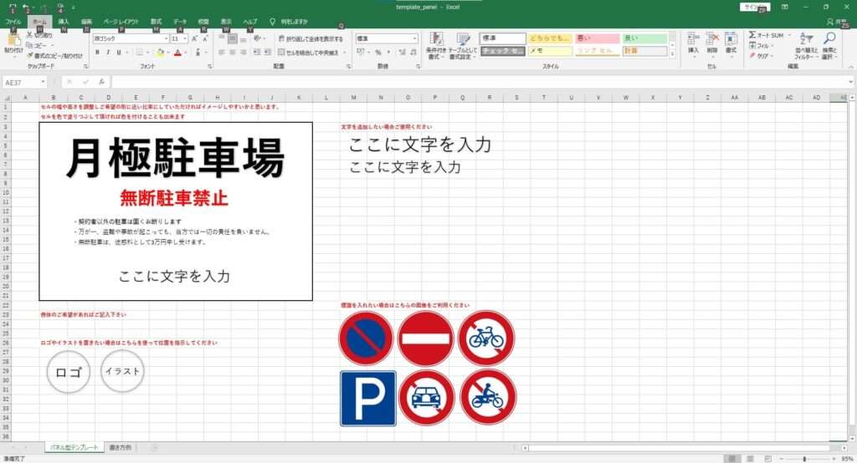Switch to the 書き方例 sheet tab

120,448
